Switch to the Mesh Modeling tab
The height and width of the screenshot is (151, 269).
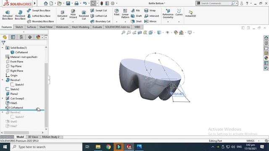coord(80,27)
